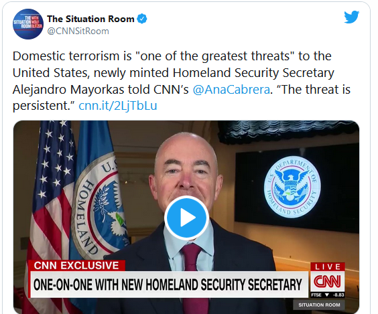Click the CNN logo in video

[327, 281]
